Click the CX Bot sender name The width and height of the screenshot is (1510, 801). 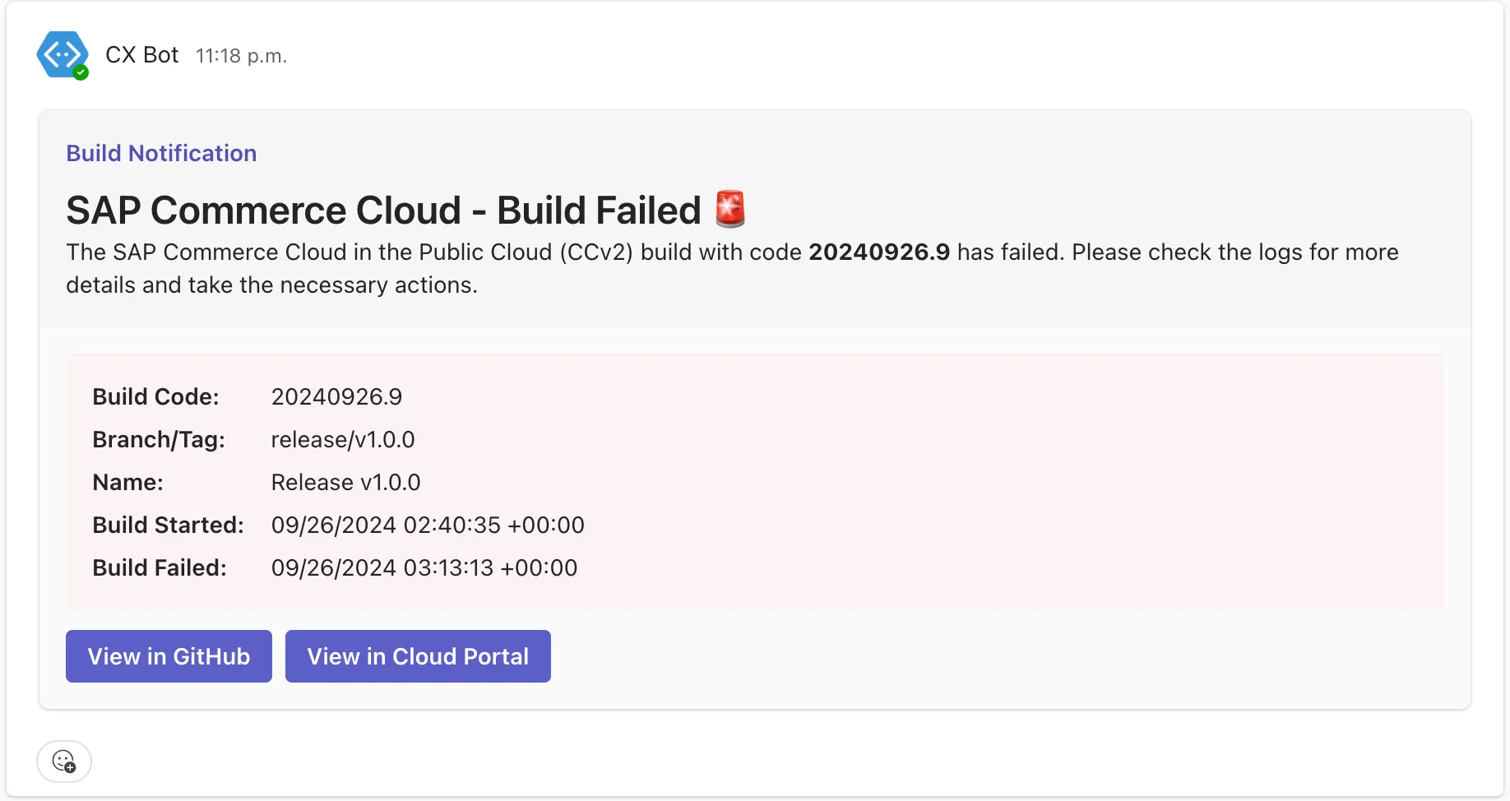coord(141,55)
